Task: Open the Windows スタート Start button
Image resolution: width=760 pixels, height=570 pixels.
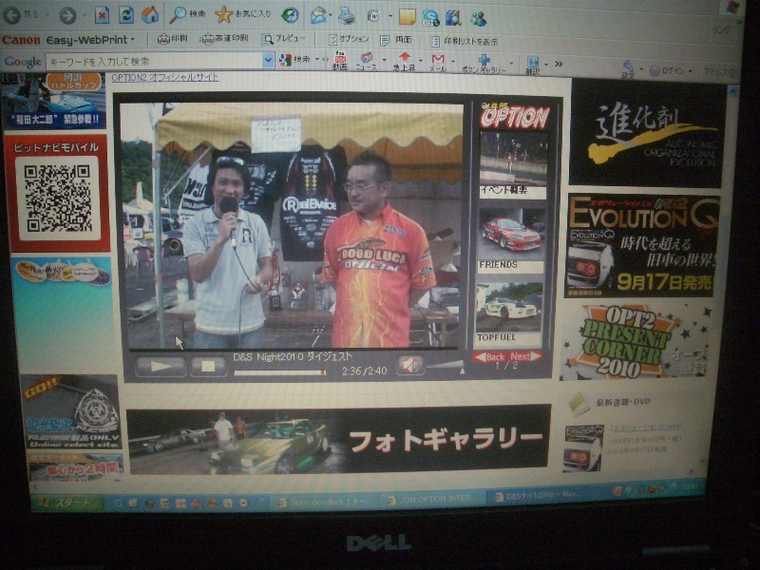Action: tap(66, 503)
